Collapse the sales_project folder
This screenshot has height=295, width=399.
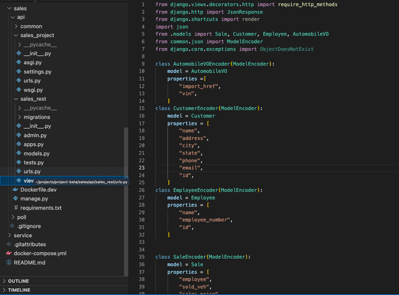pyautogui.click(x=37, y=35)
